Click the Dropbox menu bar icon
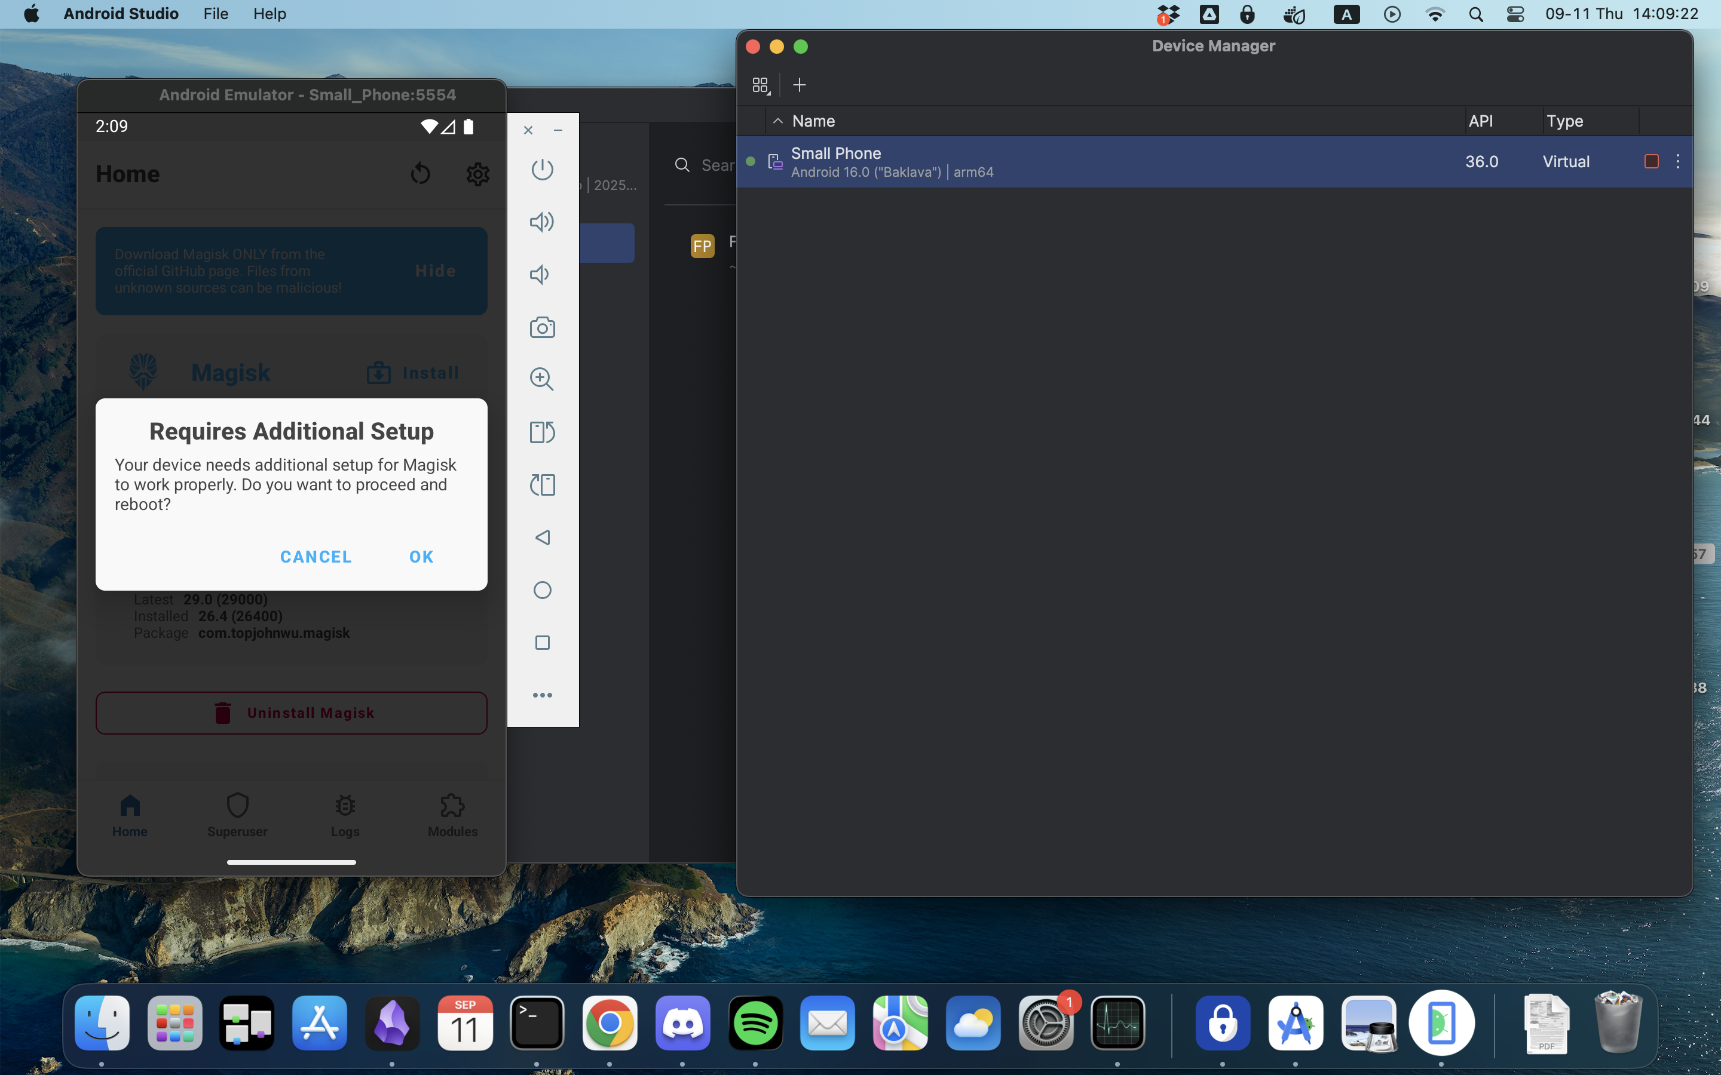 pos(1168,14)
